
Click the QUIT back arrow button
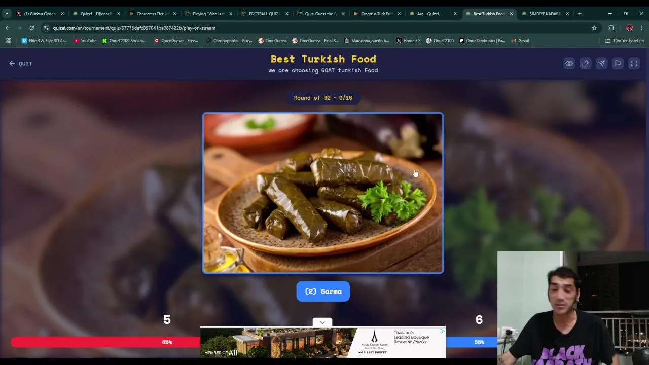click(20, 63)
